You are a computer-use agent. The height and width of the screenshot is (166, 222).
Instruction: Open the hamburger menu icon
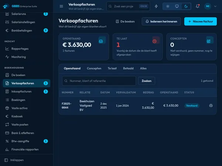[x=61, y=6]
